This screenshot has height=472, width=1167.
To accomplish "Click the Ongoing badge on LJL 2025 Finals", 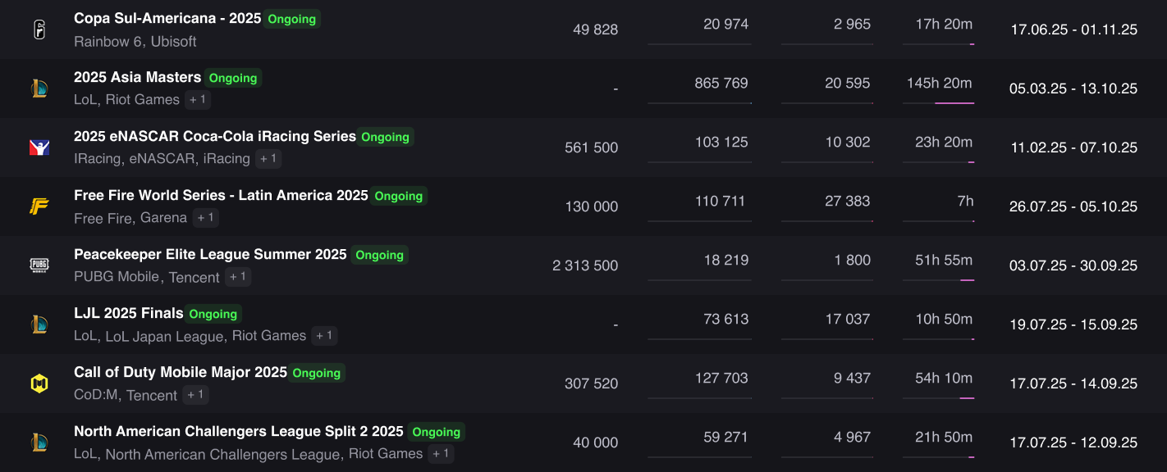I will click(x=213, y=314).
